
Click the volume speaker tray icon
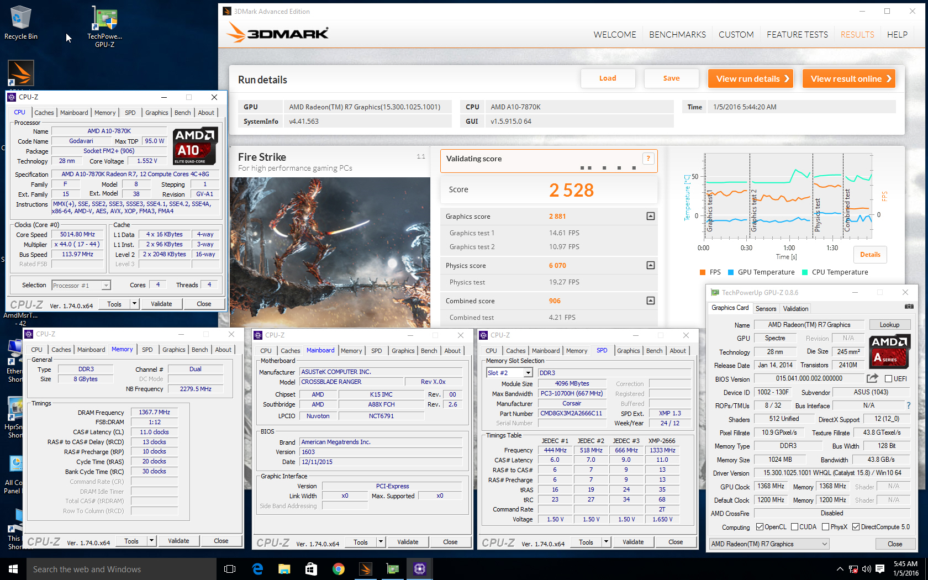tap(866, 569)
